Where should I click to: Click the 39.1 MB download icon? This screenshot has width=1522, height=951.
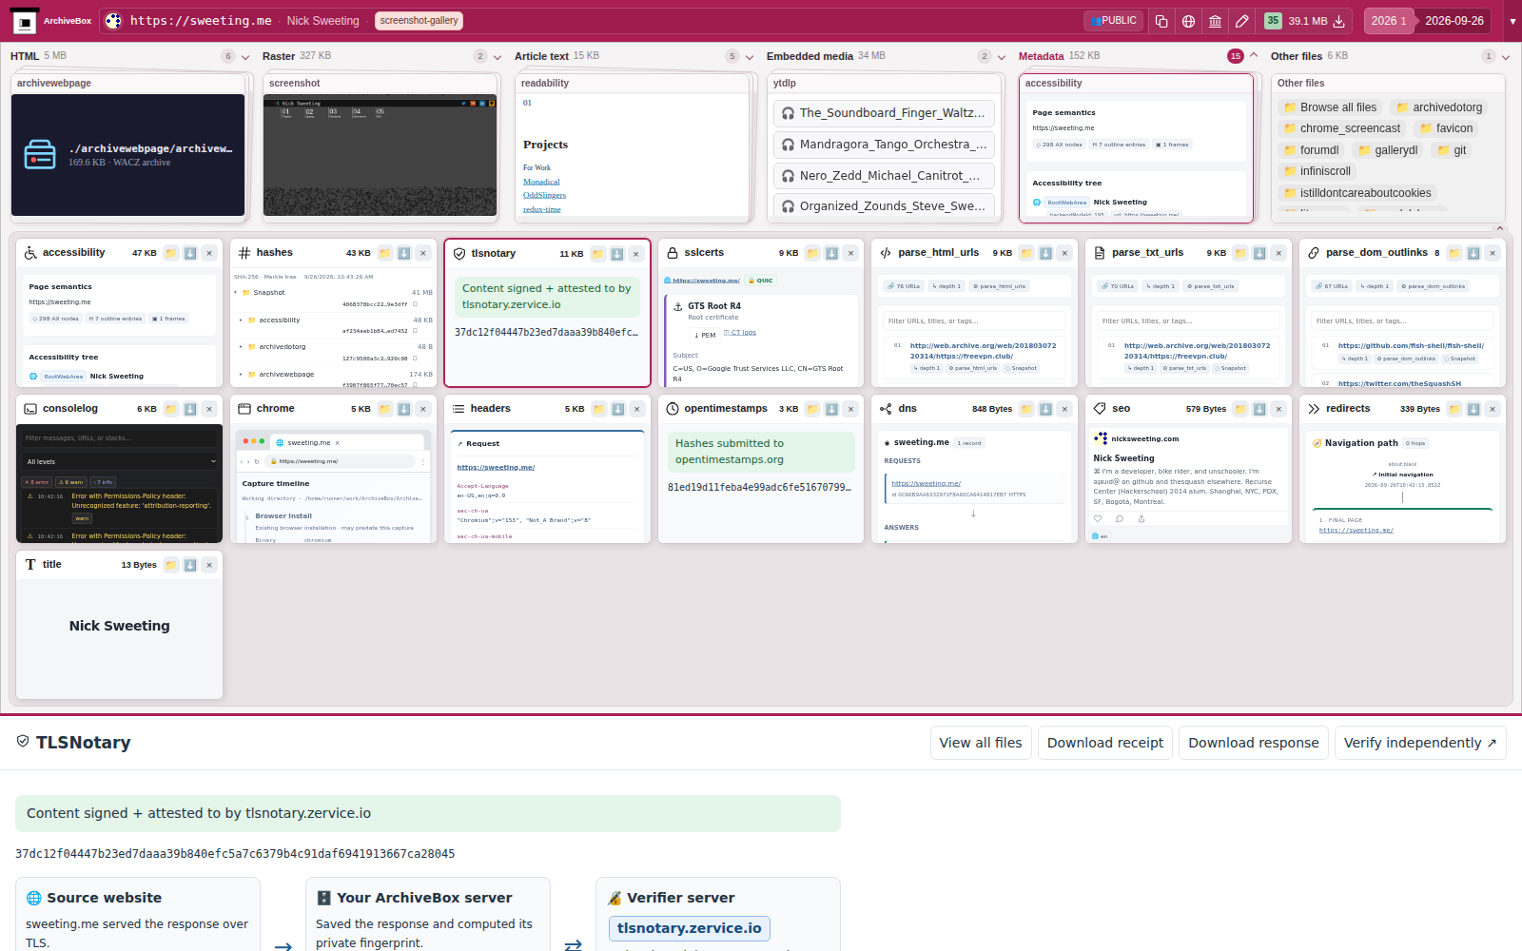[1339, 21]
